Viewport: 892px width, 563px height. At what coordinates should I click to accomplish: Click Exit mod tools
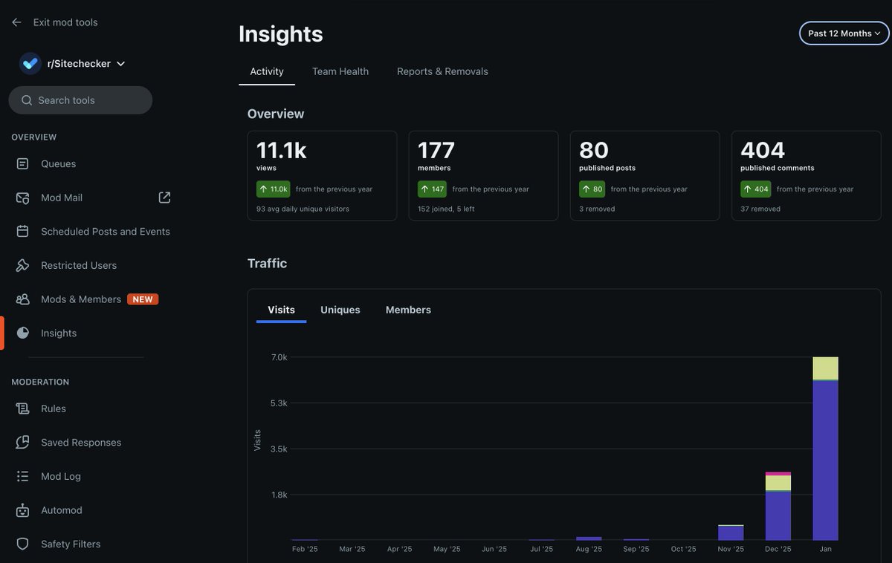coord(65,22)
